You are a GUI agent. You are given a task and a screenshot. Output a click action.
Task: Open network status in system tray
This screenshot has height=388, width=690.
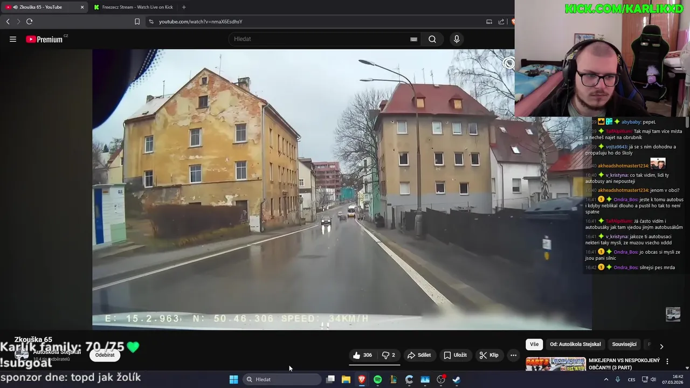pos(645,379)
